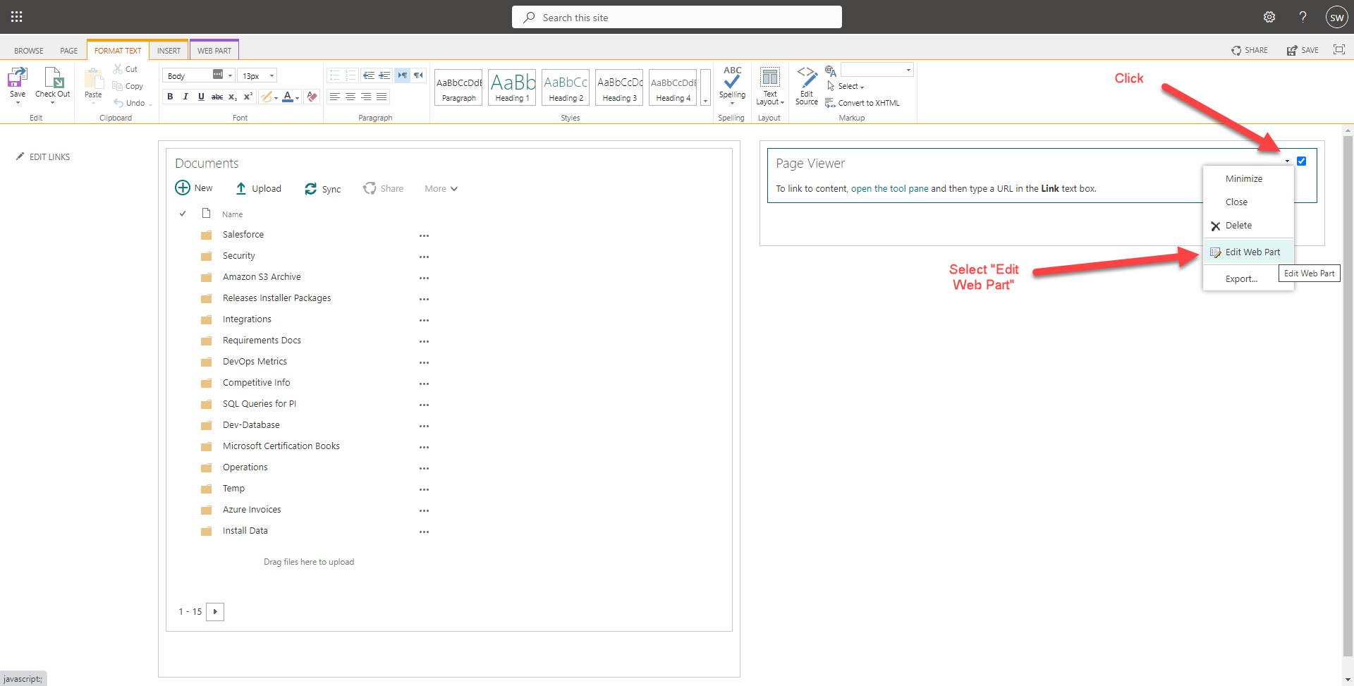Open the Select markup dropdown
This screenshot has width=1354, height=686.
(845, 86)
